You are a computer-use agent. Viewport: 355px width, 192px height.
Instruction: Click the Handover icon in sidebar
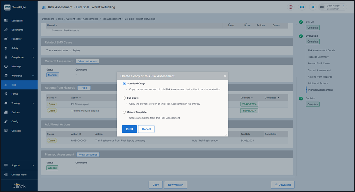(x=6, y=39)
